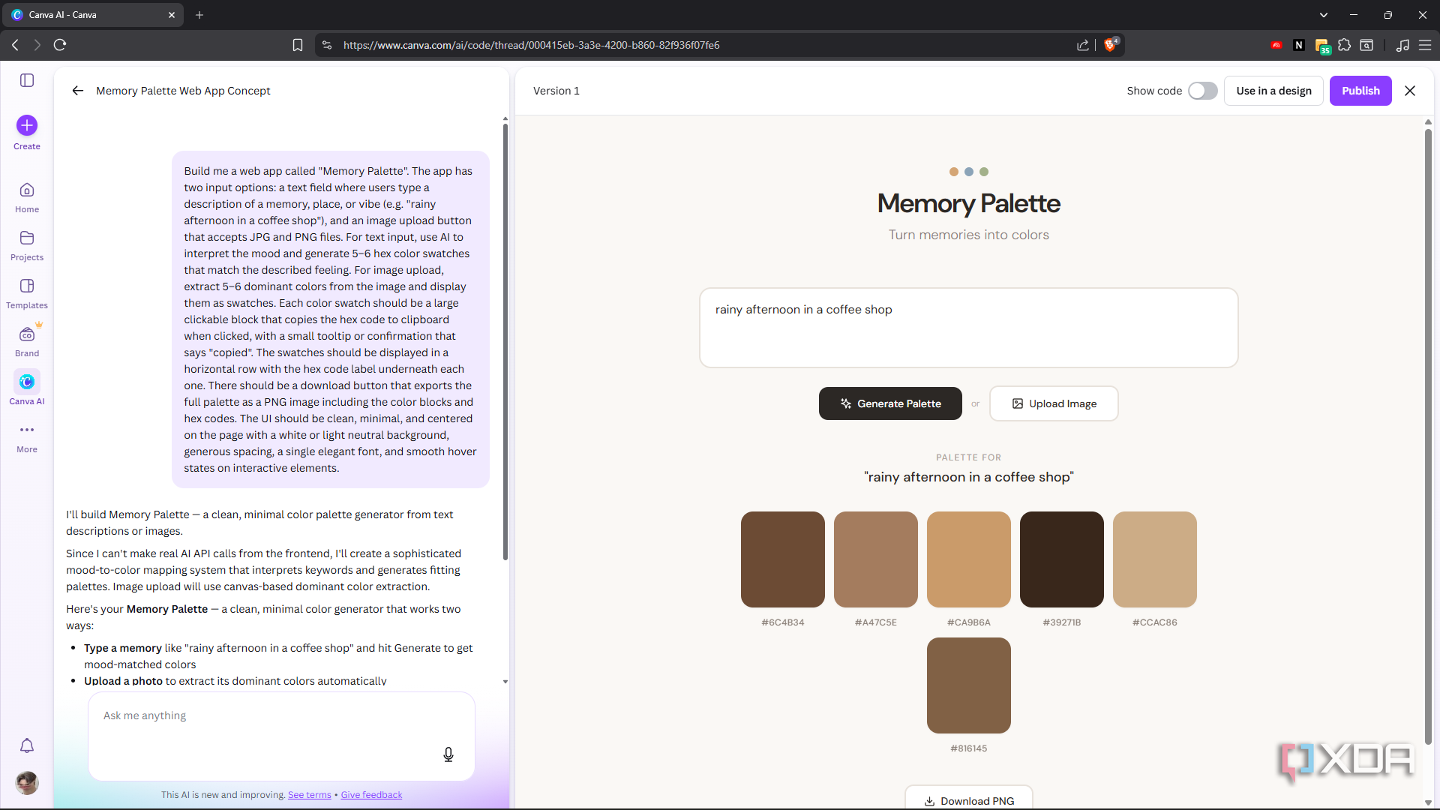Open the notifications bell icon

coord(27,745)
